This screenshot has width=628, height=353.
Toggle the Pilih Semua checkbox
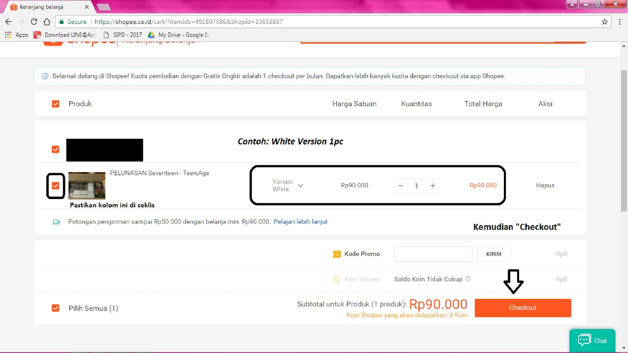(x=55, y=308)
